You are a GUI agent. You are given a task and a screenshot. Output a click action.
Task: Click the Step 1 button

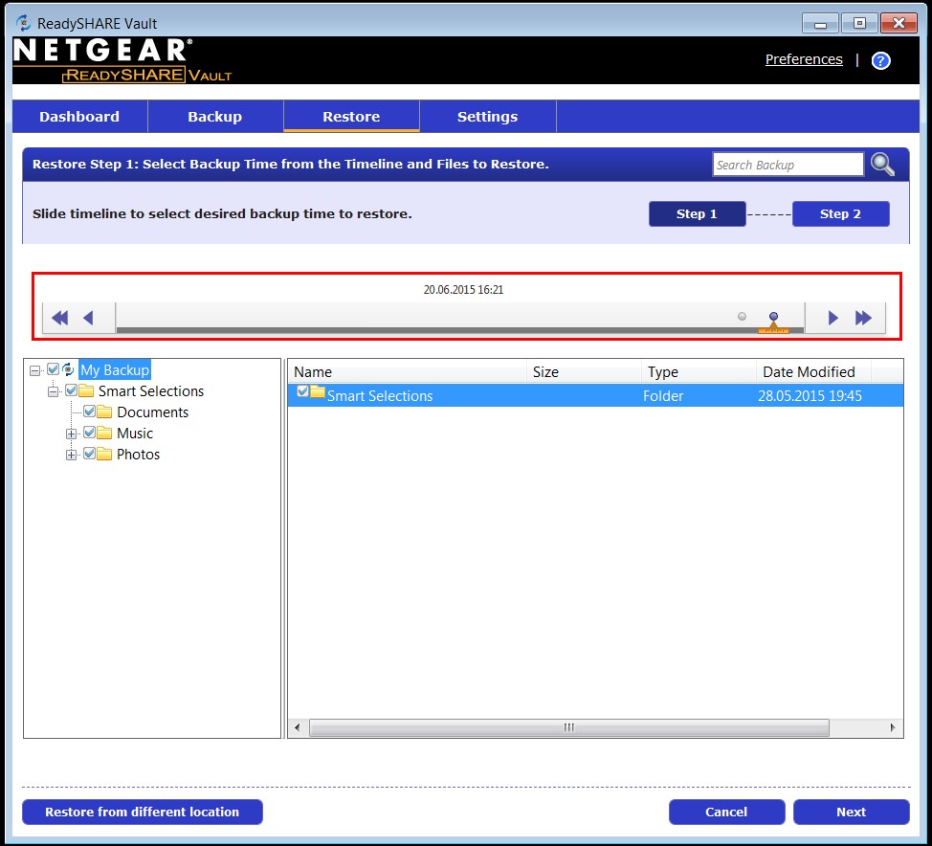(x=698, y=214)
